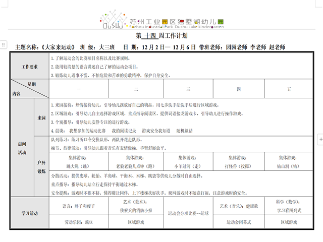
Task: Click the 晨间活动 row header
Action: point(22,148)
